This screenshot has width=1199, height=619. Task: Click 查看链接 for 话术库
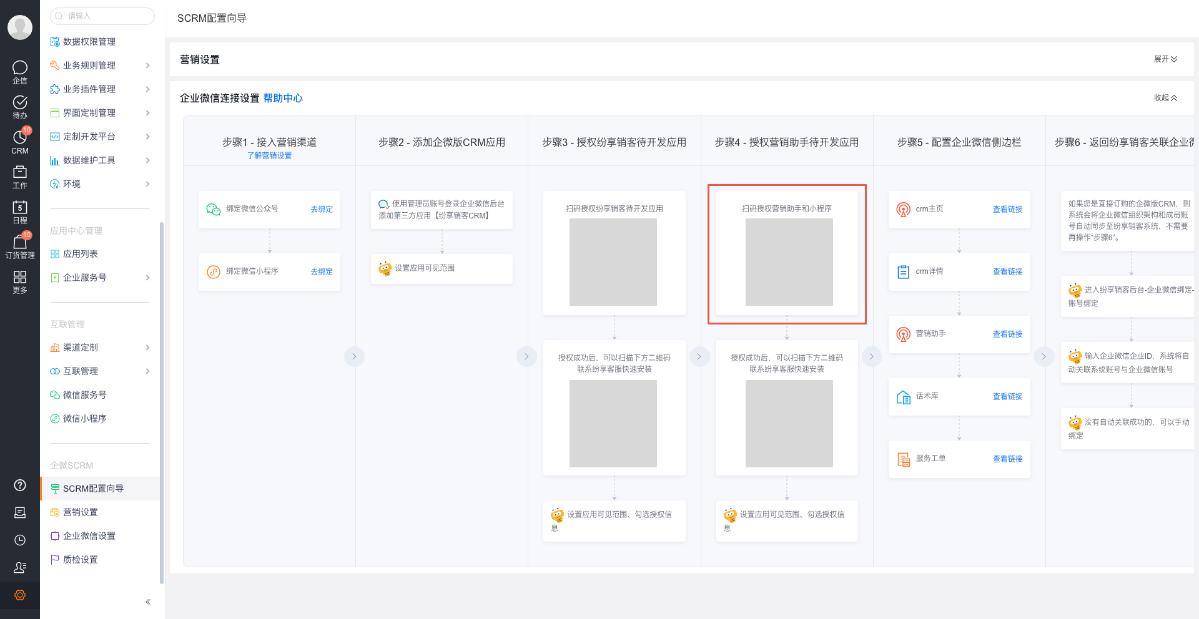[1007, 397]
